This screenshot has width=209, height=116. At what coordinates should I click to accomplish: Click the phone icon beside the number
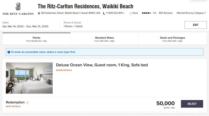pos(104,13)
